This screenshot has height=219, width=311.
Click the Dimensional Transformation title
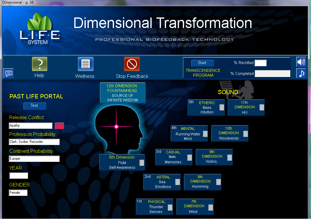click(163, 23)
